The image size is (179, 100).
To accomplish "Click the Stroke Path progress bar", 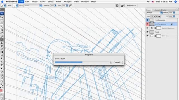I will click(x=82, y=62).
